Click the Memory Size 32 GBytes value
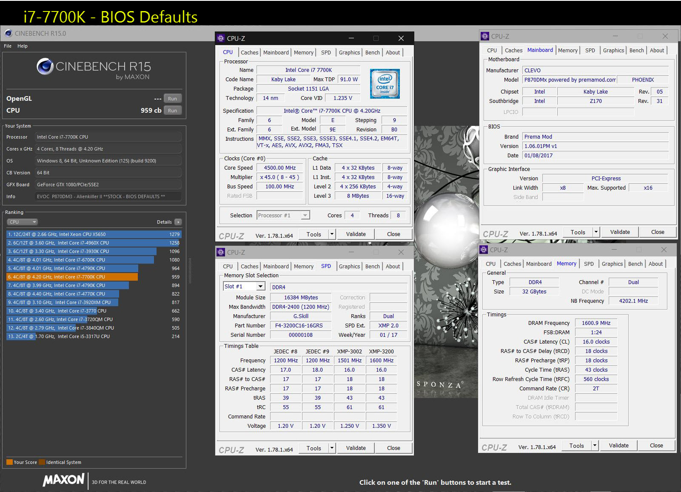681x492 pixels. click(534, 292)
